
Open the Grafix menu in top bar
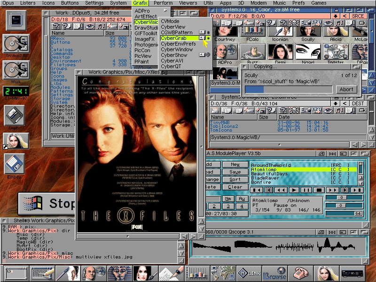coord(140,3)
